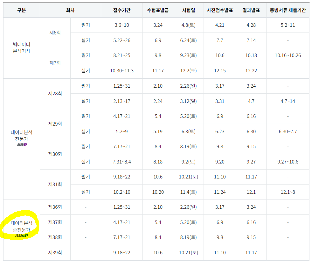This screenshot has height=261, width=312.
Task: Click the green ADsP logo
Action: [22, 236]
